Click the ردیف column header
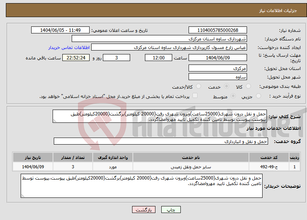Screen dimensions: 307x220 click(x=295, y=157)
